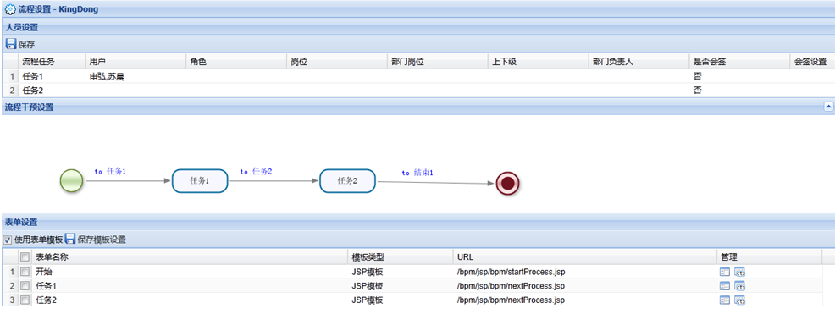Open form settings icon in 任务2 form row
The height and width of the screenshot is (314, 835).
[724, 300]
